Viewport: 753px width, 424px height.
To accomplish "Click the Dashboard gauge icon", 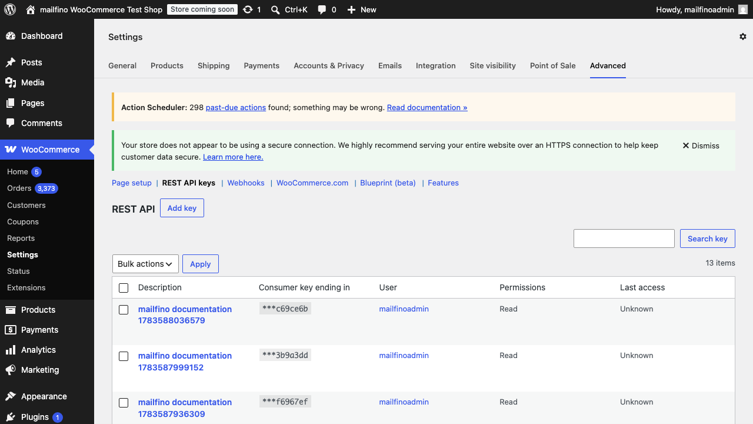I will click(x=11, y=36).
